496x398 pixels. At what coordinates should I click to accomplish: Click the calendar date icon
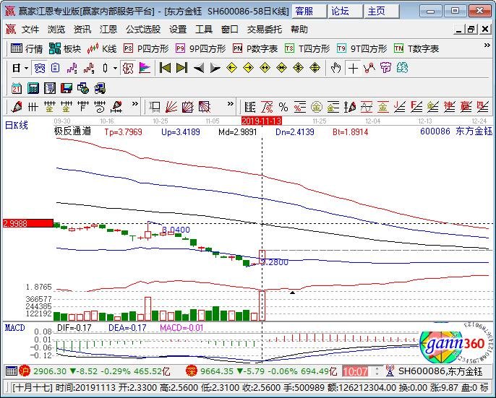pyautogui.click(x=17, y=87)
